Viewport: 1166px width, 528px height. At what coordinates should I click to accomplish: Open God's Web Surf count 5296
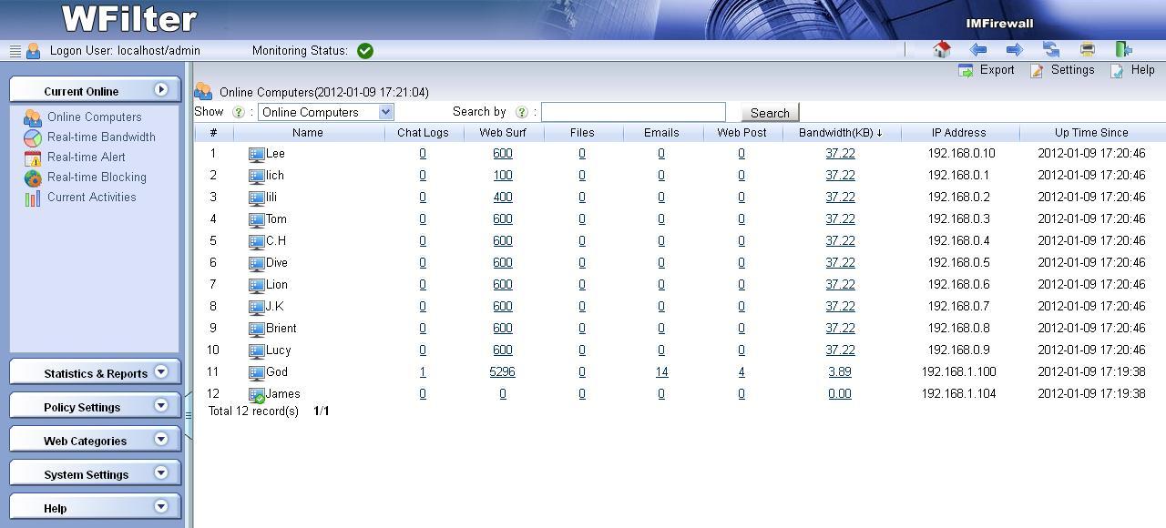[x=502, y=372]
